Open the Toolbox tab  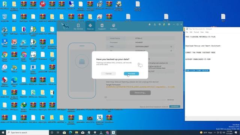tap(114, 27)
